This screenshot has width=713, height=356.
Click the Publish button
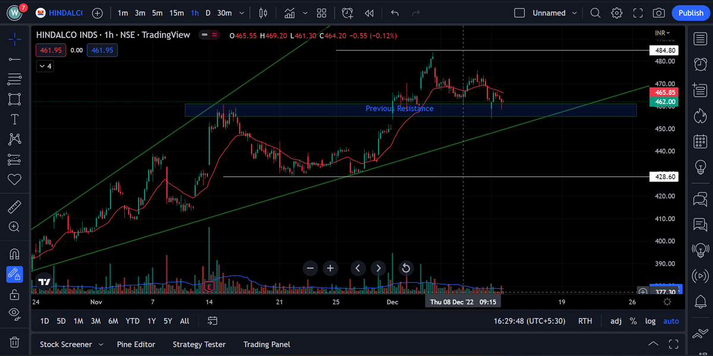tap(691, 13)
